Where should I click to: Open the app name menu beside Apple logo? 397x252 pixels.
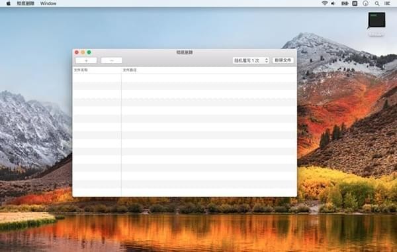[x=25, y=3]
